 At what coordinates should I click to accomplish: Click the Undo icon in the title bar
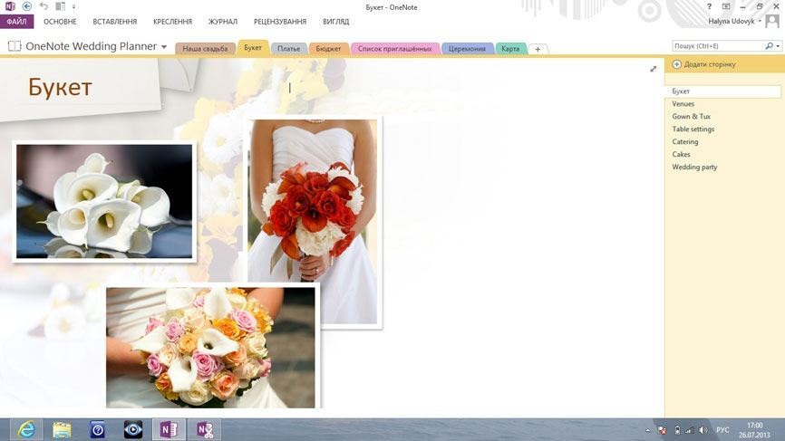[43, 6]
